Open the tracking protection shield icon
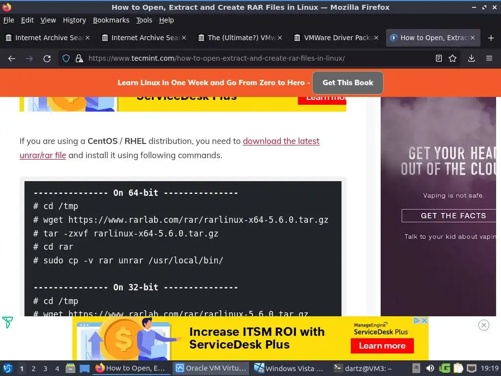Viewport: 501px width, 376px height. pos(66,59)
